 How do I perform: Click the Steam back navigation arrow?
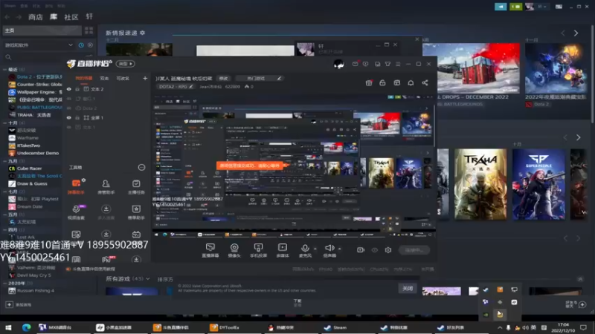pyautogui.click(x=7, y=17)
